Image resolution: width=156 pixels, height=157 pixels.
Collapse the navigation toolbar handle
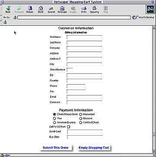[1, 10]
